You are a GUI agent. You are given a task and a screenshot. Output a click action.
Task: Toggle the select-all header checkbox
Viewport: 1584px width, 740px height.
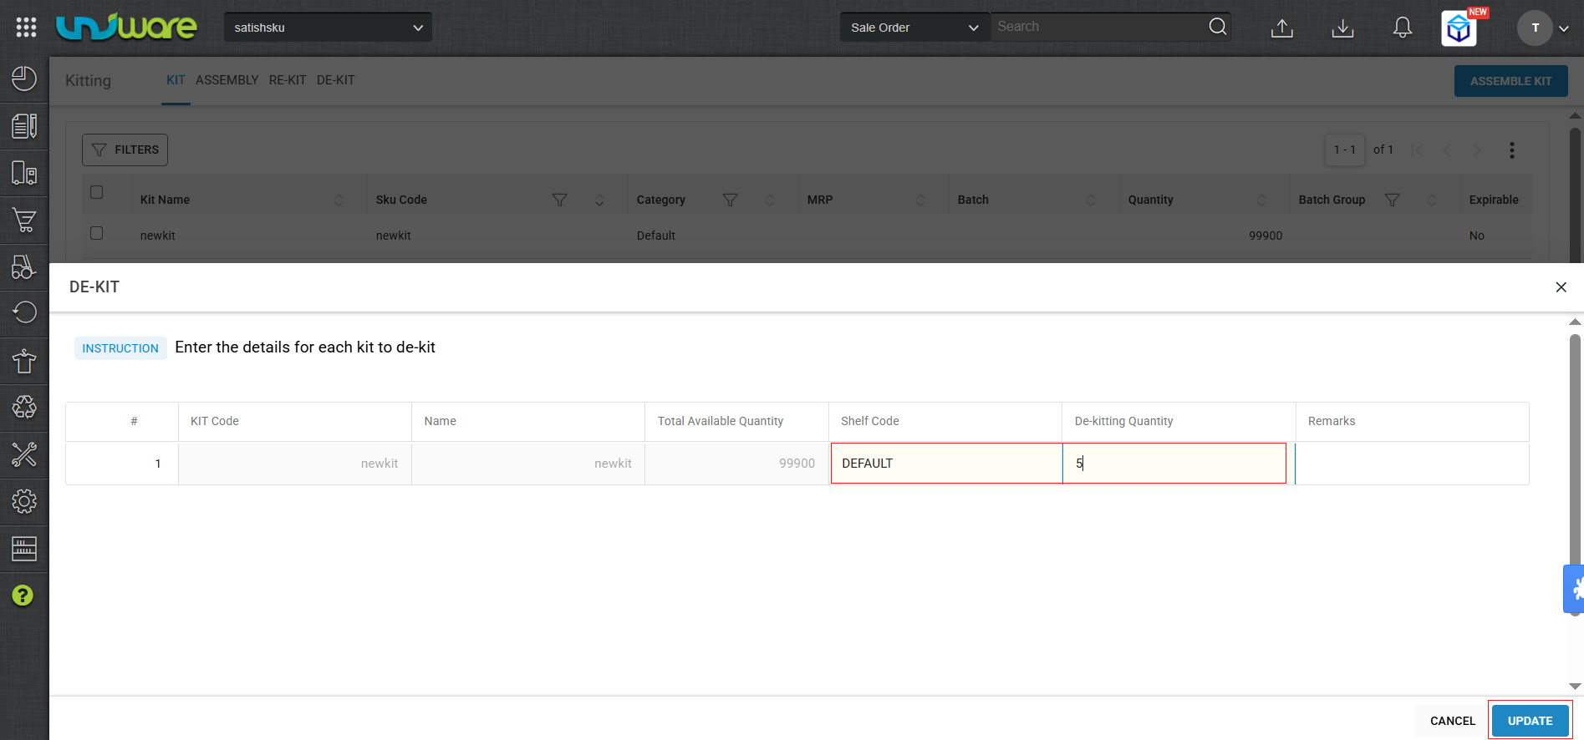point(97,192)
